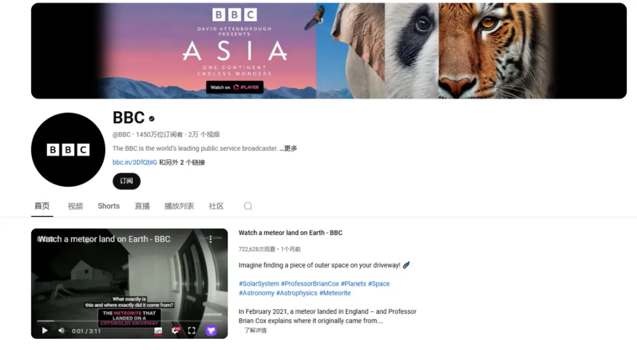637x350 pixels.
Task: Click the 'In February 2021, a meteor landed' description
Action: click(327, 316)
